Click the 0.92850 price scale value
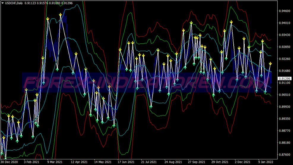The height and width of the screenshot is (165, 293). (x=284, y=47)
